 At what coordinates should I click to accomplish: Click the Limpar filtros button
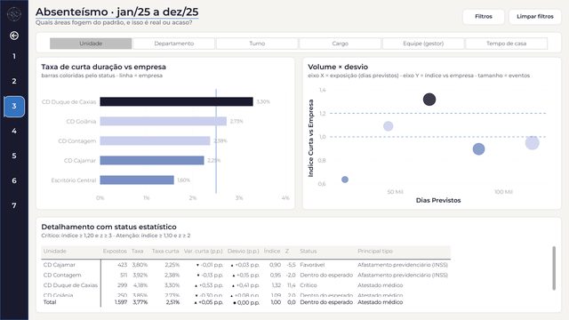(535, 17)
